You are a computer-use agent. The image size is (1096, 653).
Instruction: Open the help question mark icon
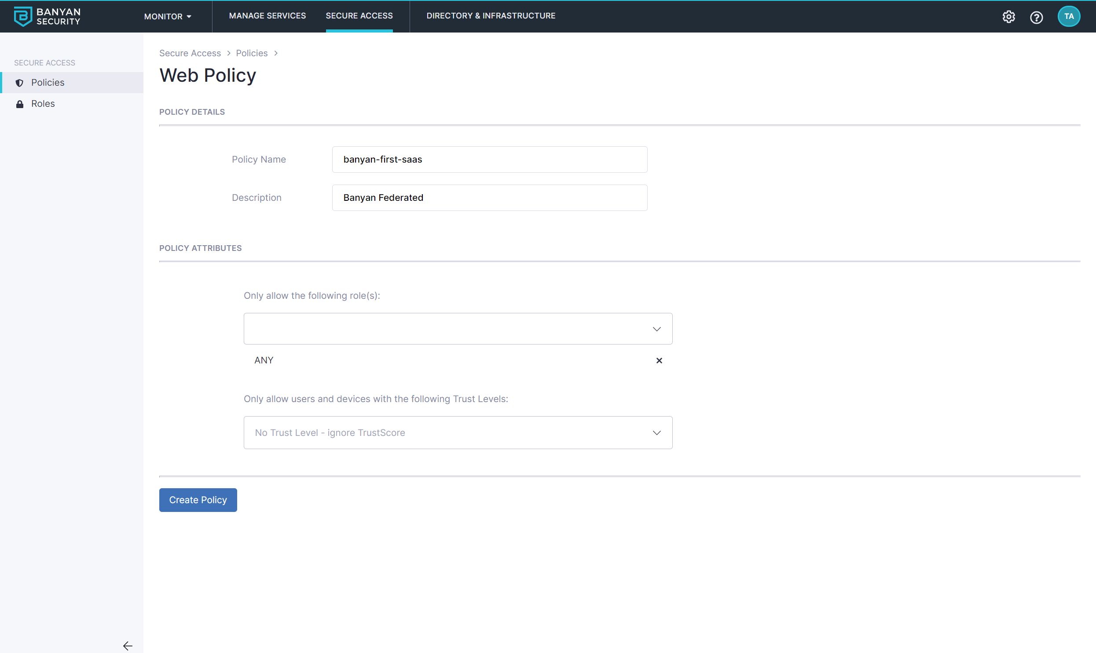(x=1036, y=17)
